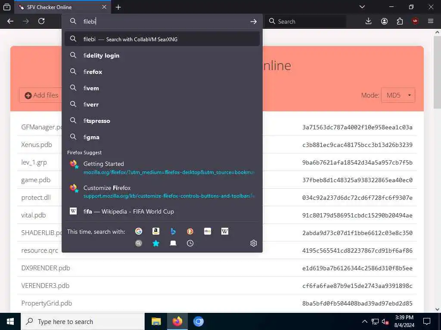
Task: Select the DX9RENDER.pdb file name
Action: point(46,268)
